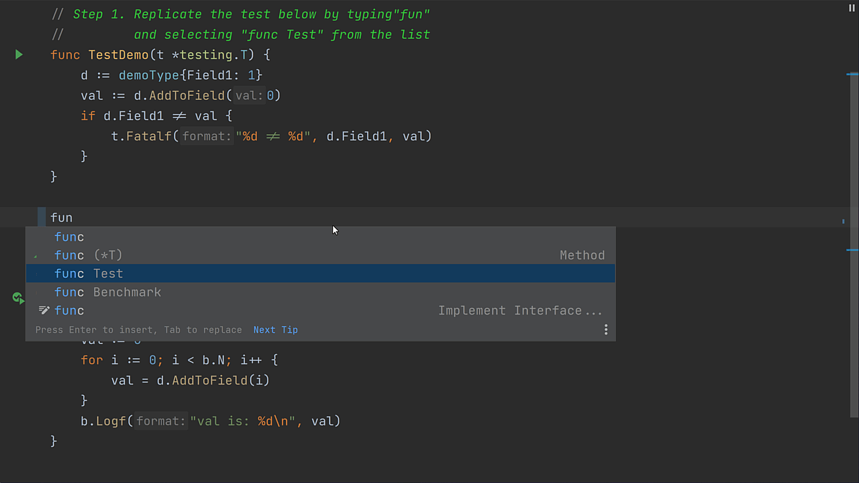
Task: Click "Press Enter to insert" hint text
Action: (95, 329)
